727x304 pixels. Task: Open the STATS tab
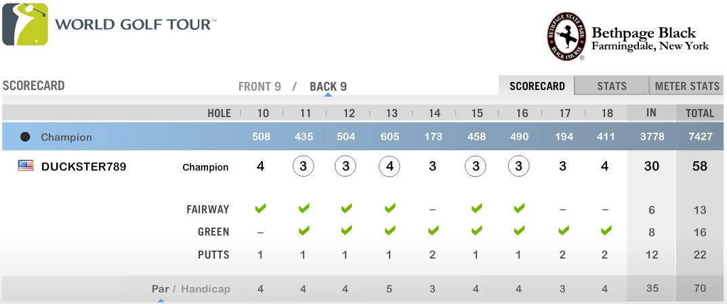pyautogui.click(x=612, y=86)
